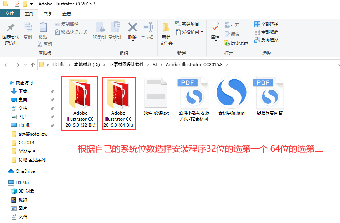This screenshot has width=340, height=223.
Task: Switch to the 主页 (Home) tab
Action: [x=29, y=14]
